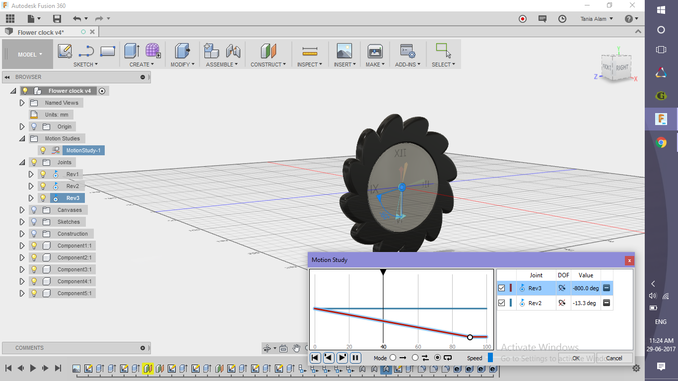Open the MODIFY menu
678x381 pixels.
tap(183, 64)
